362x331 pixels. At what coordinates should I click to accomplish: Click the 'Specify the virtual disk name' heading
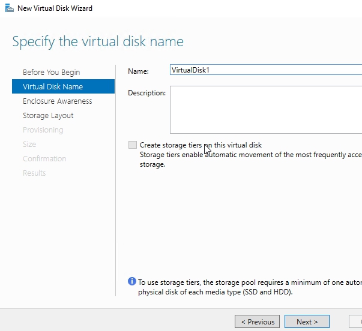click(x=98, y=42)
